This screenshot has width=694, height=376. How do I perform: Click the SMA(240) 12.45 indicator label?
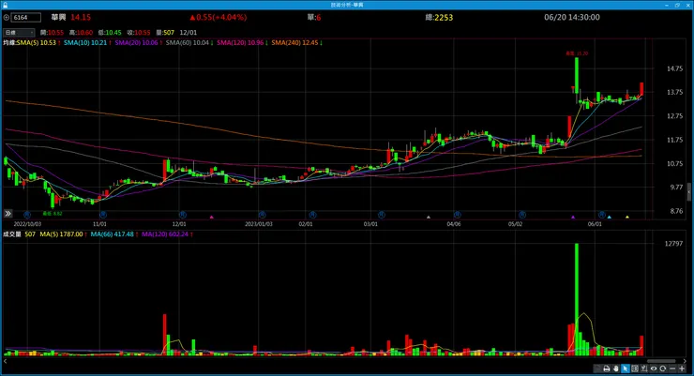pyautogui.click(x=294, y=43)
